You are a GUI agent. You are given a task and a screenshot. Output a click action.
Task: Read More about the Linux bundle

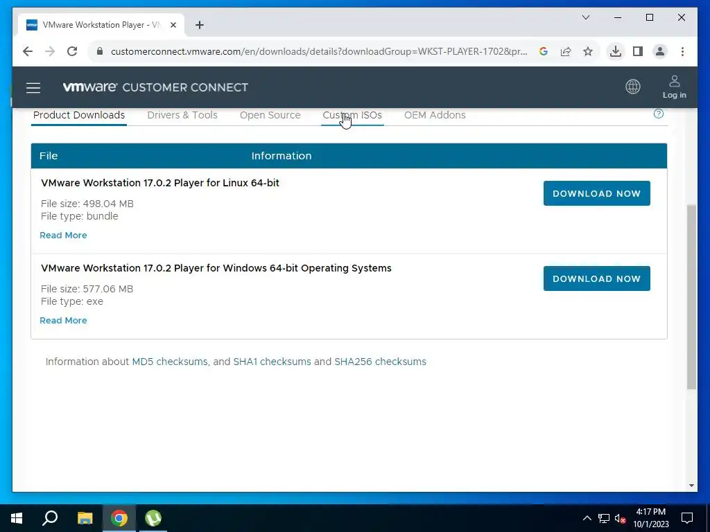pos(63,236)
